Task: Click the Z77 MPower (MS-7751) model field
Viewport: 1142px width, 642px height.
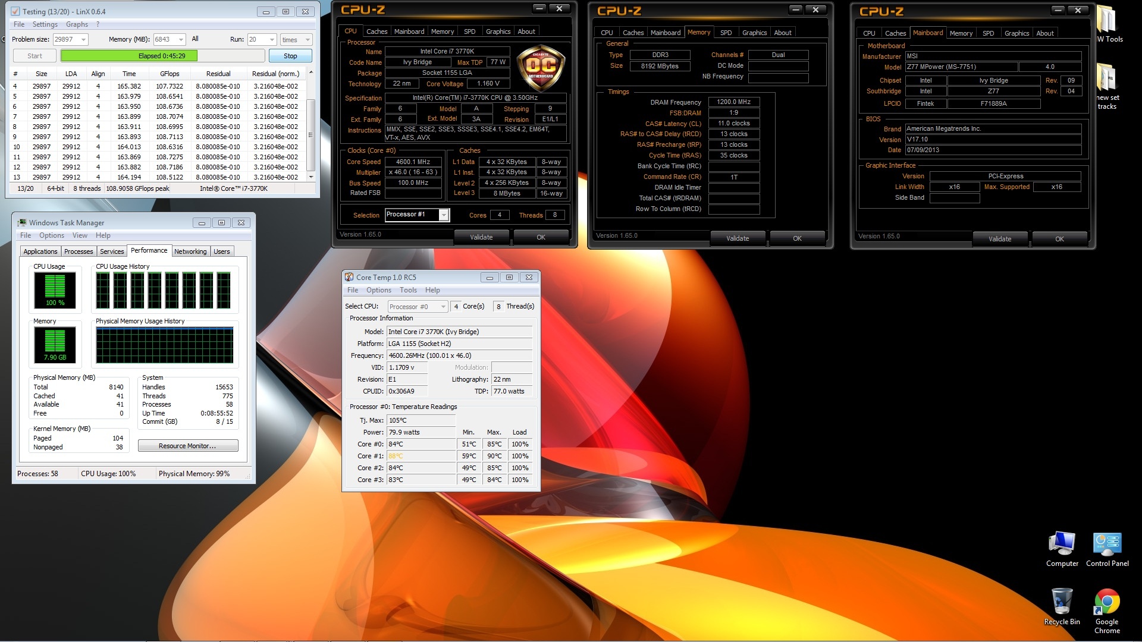Action: click(962, 67)
